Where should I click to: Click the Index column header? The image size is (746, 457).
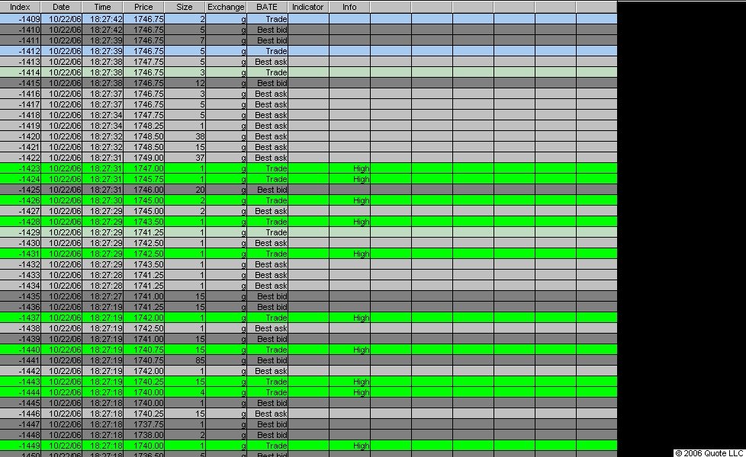coord(20,7)
